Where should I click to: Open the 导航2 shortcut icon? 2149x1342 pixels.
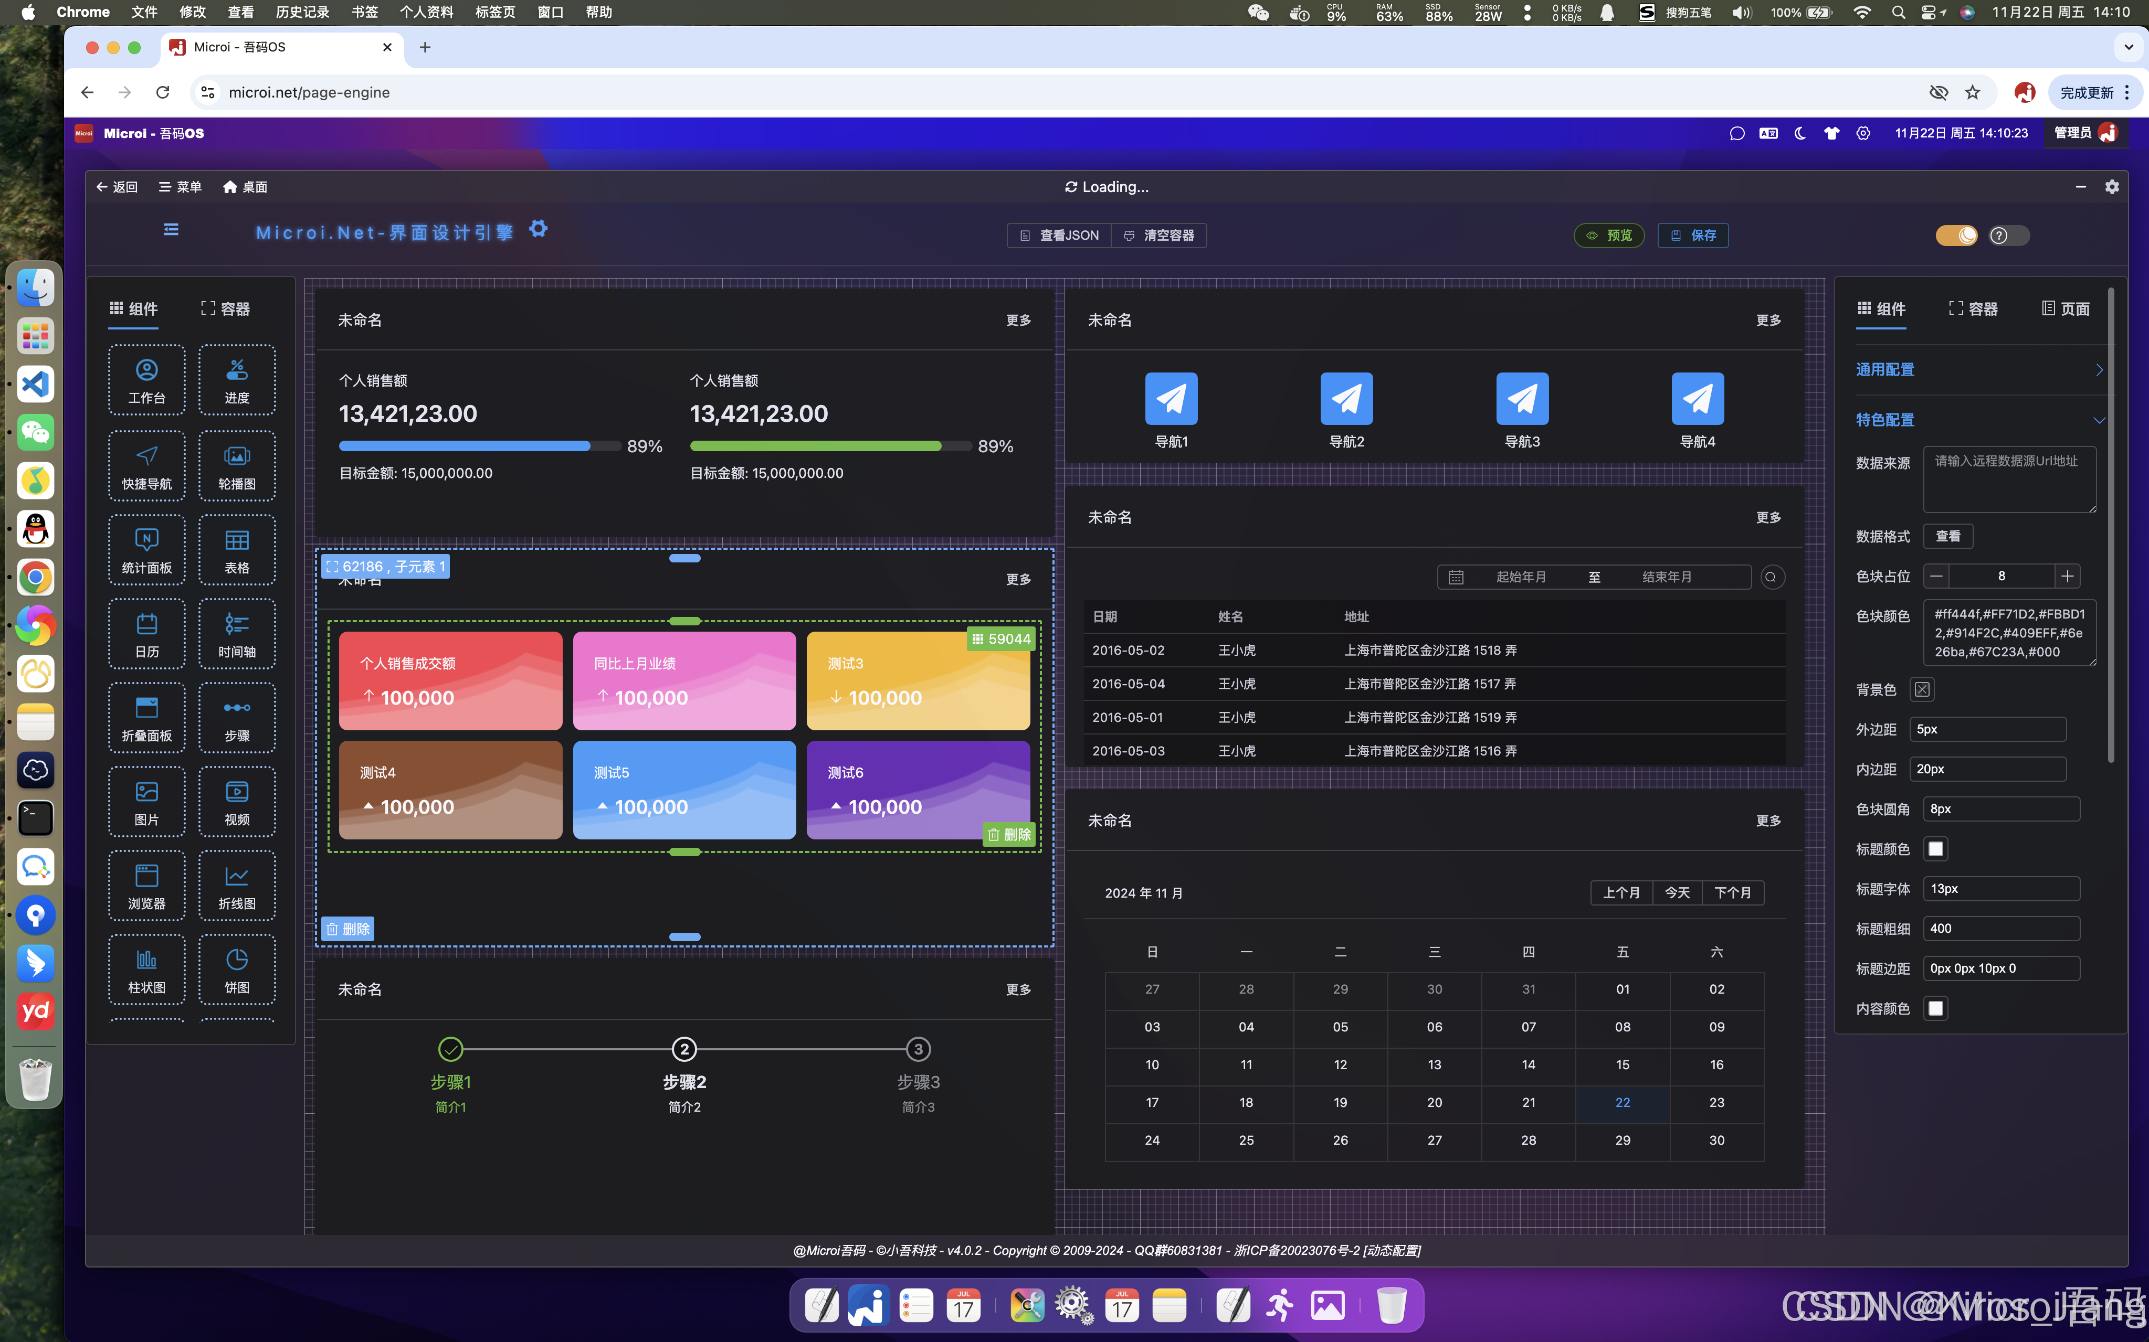click(1346, 399)
